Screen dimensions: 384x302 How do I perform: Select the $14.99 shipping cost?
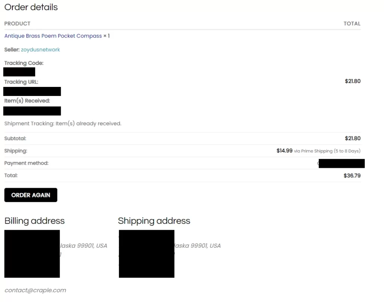pyautogui.click(x=285, y=151)
